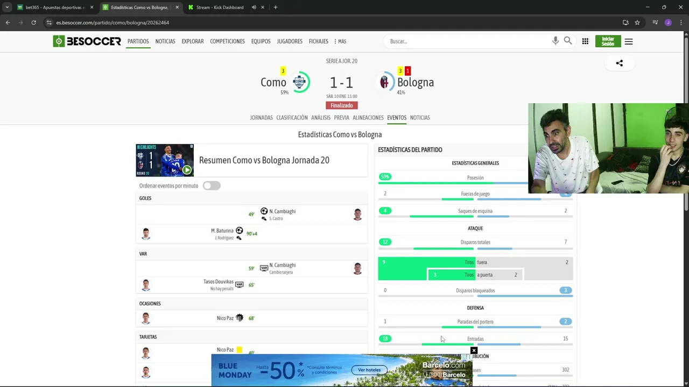This screenshot has width=689, height=387.
Task: Switch to the ANÁLISIS tab
Action: click(321, 118)
